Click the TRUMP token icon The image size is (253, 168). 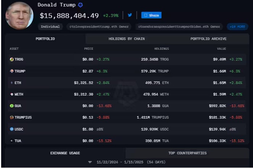pyautogui.click(x=11, y=71)
